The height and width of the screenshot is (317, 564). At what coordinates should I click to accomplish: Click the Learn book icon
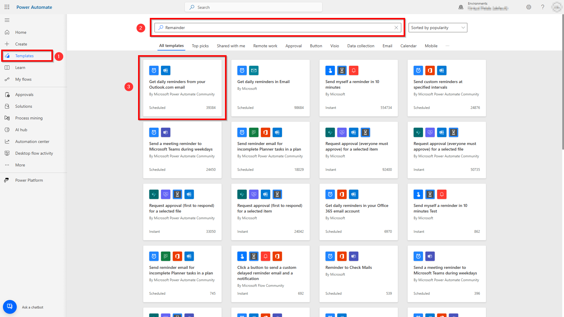point(7,68)
